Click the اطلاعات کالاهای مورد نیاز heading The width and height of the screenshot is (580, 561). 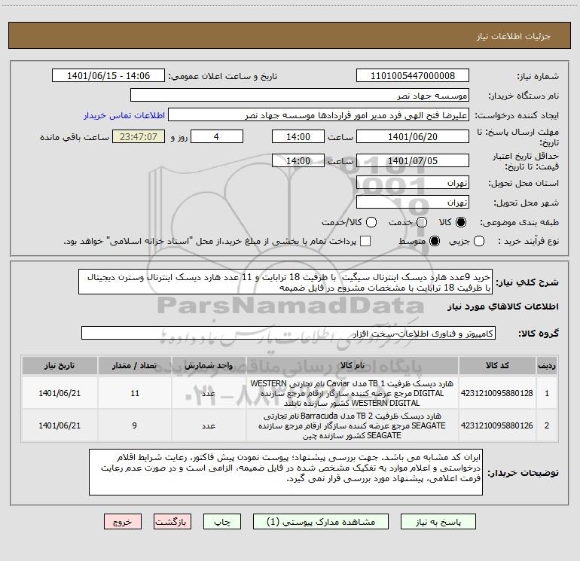point(502,306)
